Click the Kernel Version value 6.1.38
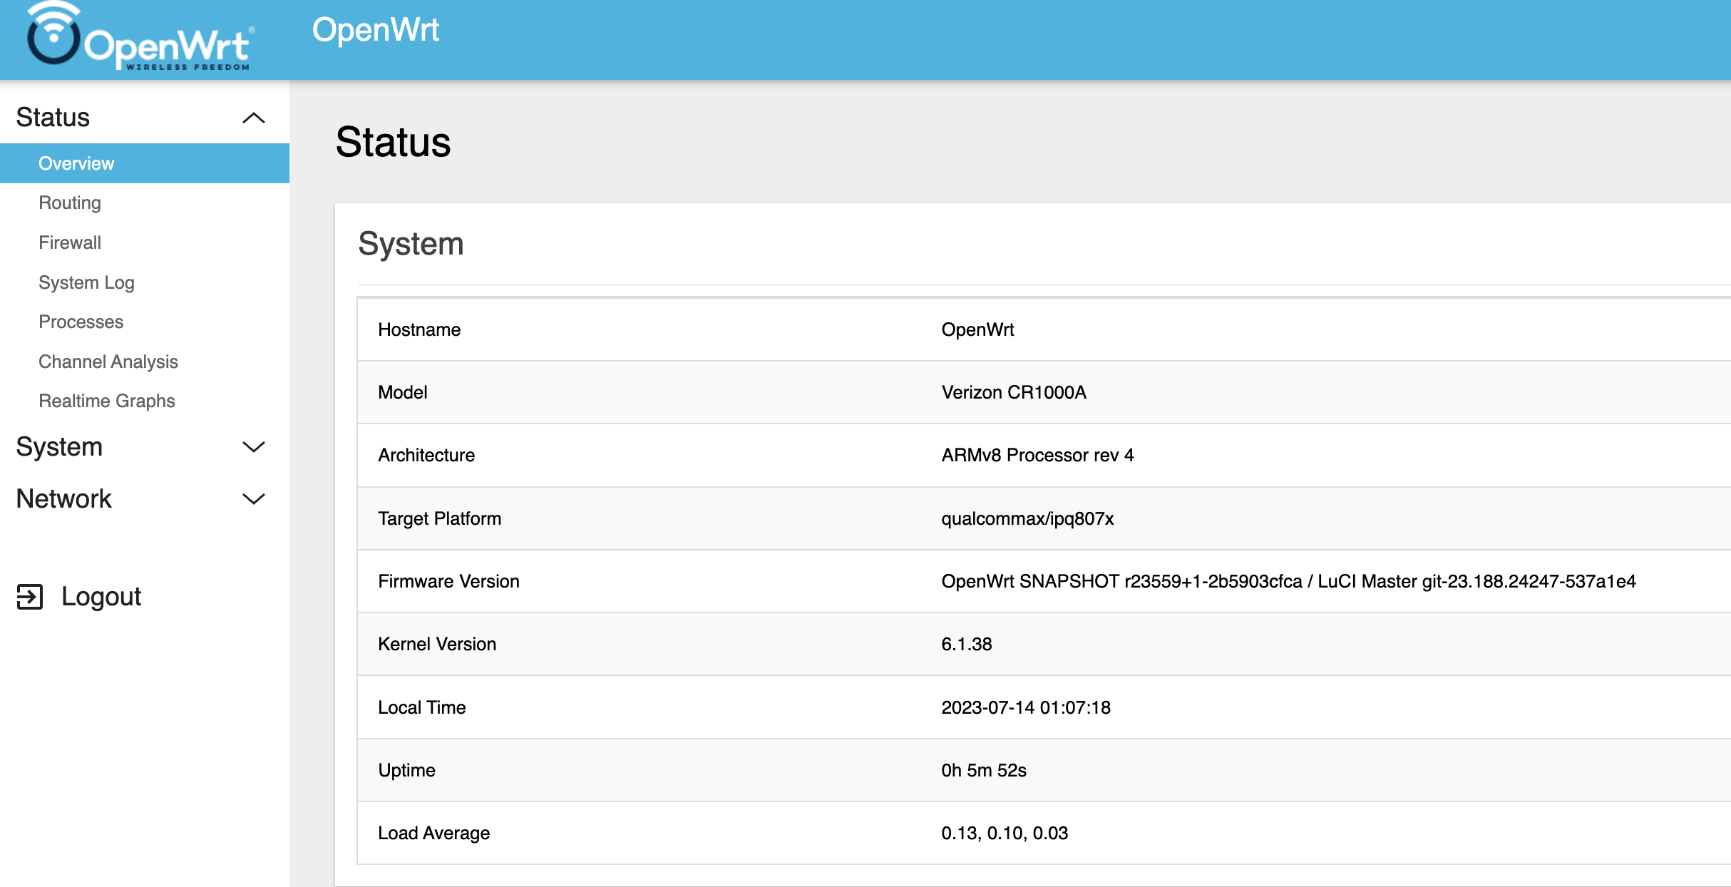Viewport: 1731px width, 887px height. tap(966, 644)
